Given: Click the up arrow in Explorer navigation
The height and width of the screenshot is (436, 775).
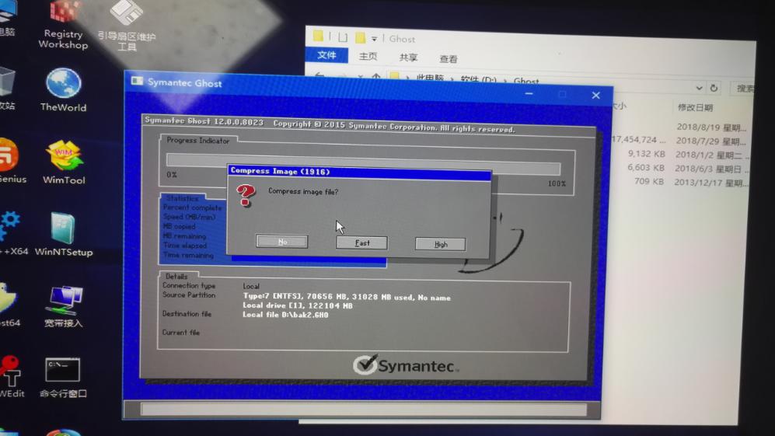Looking at the screenshot, I should coord(376,76).
